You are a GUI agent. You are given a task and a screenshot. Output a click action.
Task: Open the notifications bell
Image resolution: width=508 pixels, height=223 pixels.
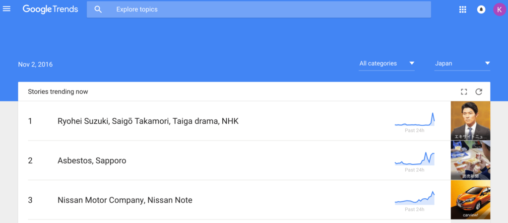[481, 9]
